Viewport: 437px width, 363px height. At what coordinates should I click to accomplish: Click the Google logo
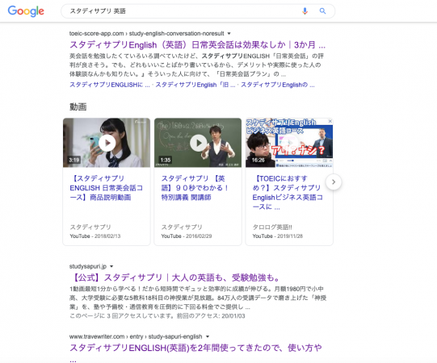pyautogui.click(x=26, y=11)
